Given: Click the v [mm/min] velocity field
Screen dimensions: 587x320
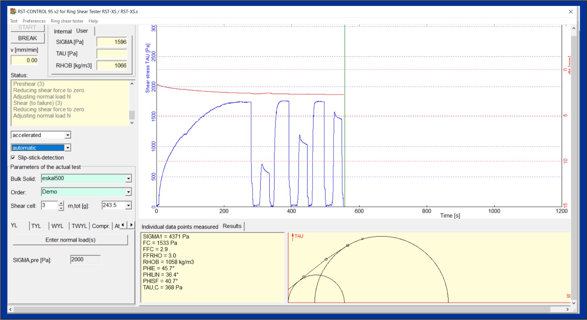Looking at the screenshot, I should (x=24, y=60).
